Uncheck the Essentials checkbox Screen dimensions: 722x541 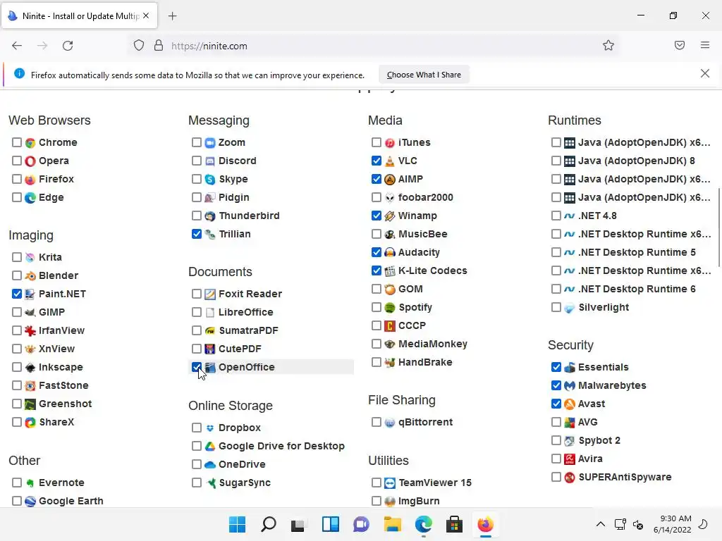556,366
